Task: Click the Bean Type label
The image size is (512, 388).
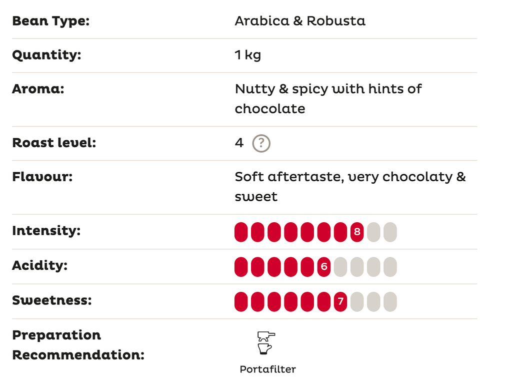Action: [x=50, y=21]
